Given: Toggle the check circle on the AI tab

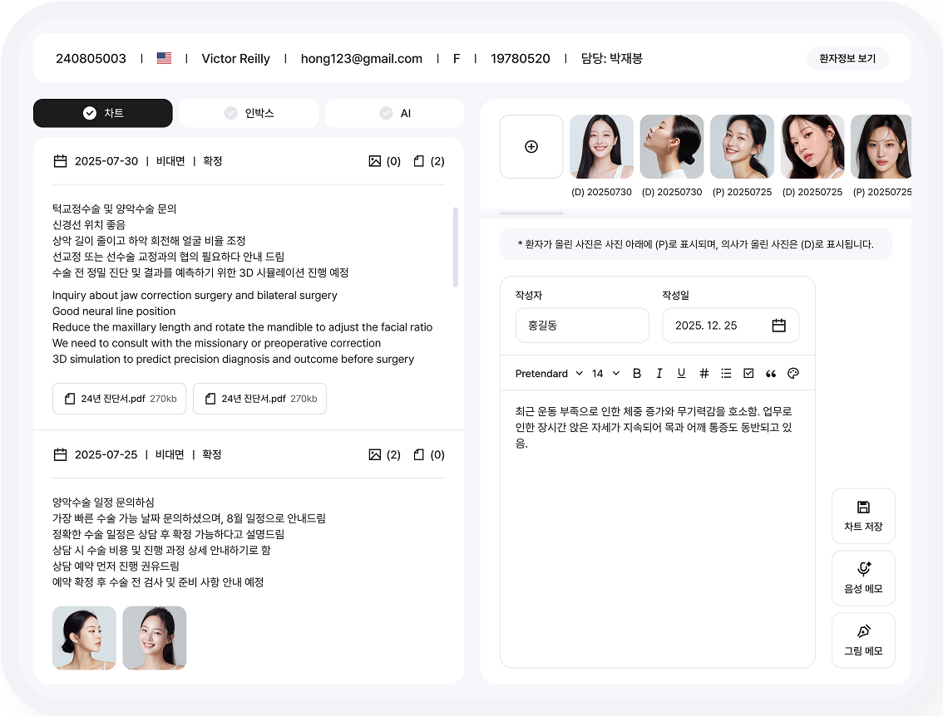Looking at the screenshot, I should tap(385, 113).
